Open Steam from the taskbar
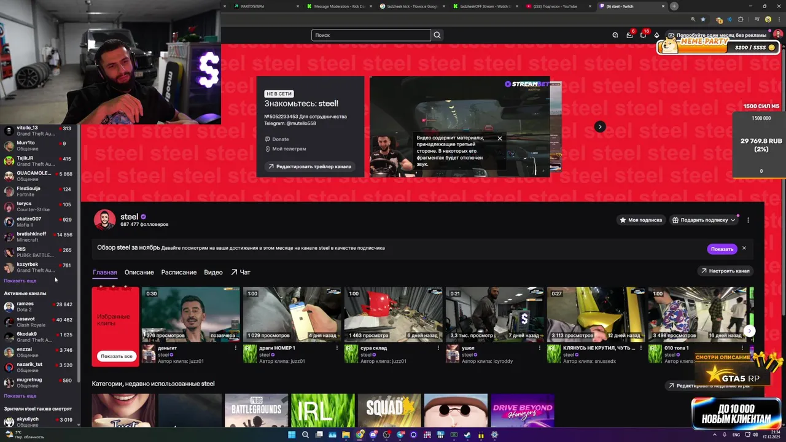 (x=467, y=435)
